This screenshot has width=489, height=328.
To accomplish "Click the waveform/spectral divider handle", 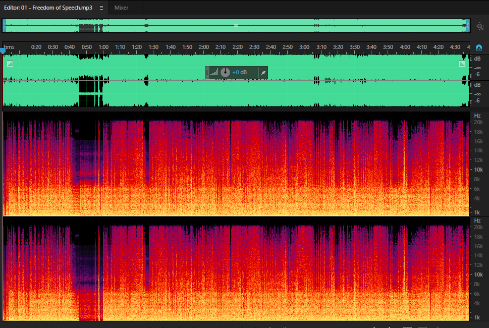I will tap(254, 109).
